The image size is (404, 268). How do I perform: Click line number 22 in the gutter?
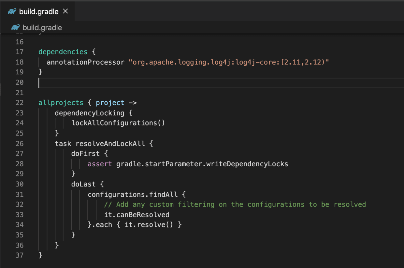pyautogui.click(x=20, y=103)
